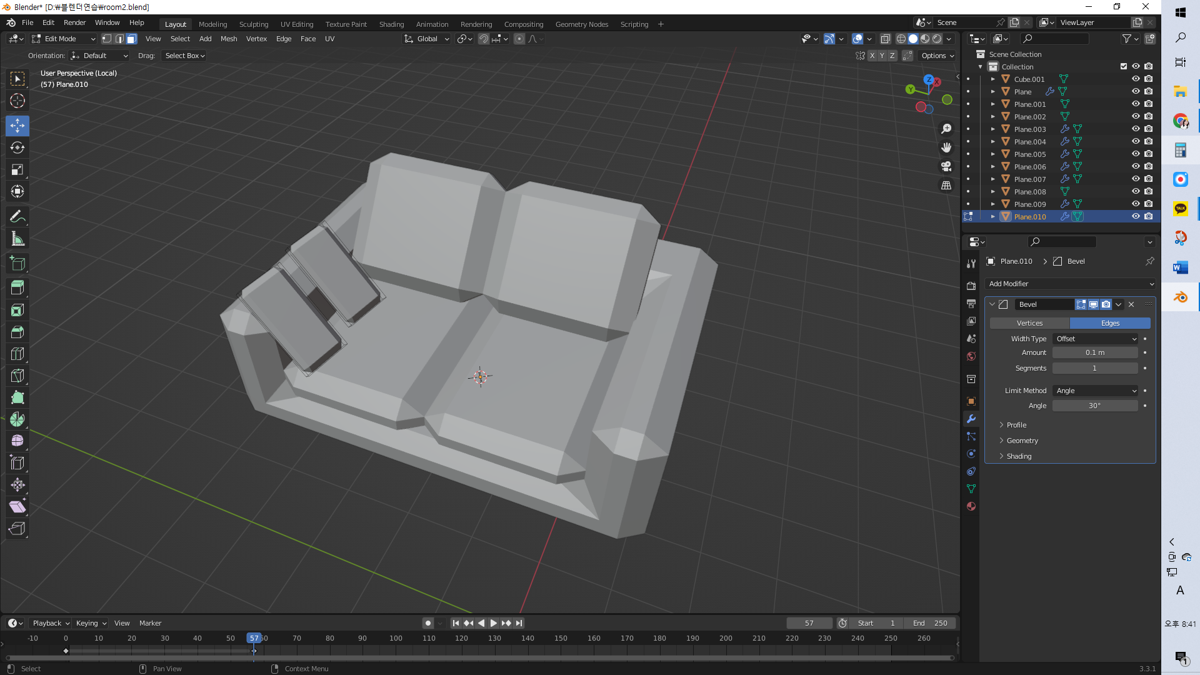Expand the Geometry panel
Image resolution: width=1200 pixels, height=675 pixels.
coord(1022,441)
